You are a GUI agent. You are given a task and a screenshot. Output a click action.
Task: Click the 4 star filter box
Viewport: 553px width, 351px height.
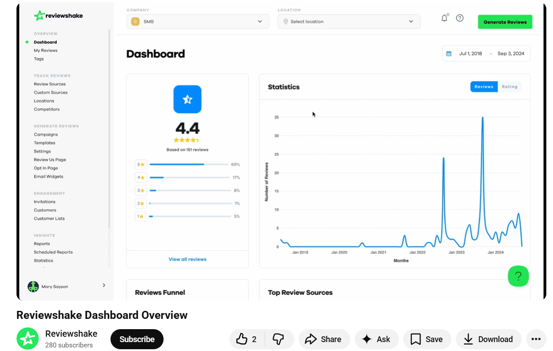pyautogui.click(x=140, y=178)
